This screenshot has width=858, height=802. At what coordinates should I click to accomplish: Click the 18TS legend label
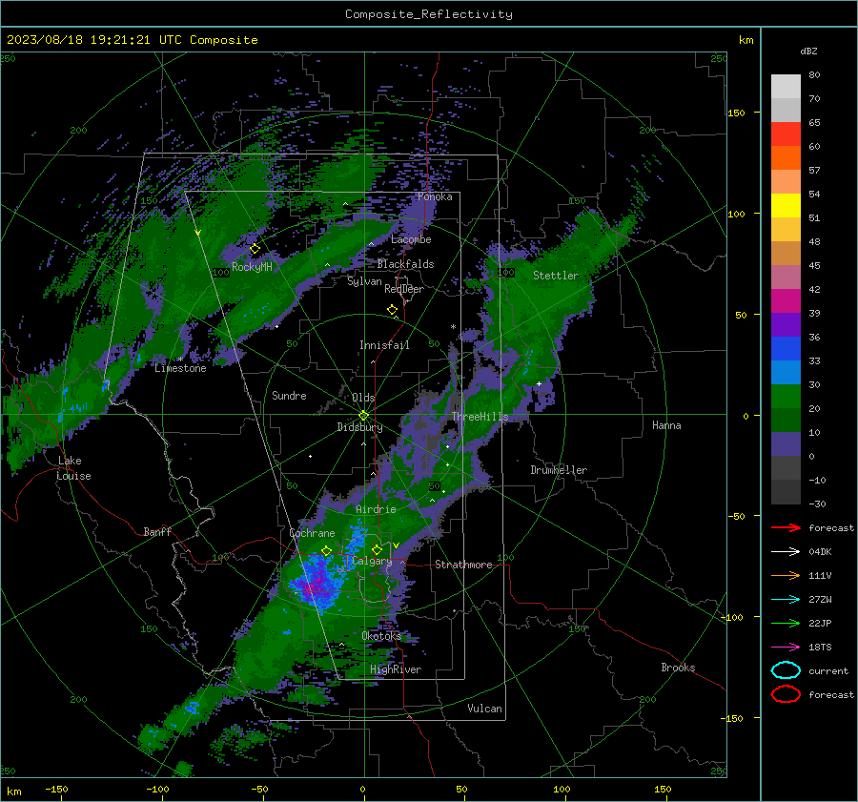tap(820, 648)
